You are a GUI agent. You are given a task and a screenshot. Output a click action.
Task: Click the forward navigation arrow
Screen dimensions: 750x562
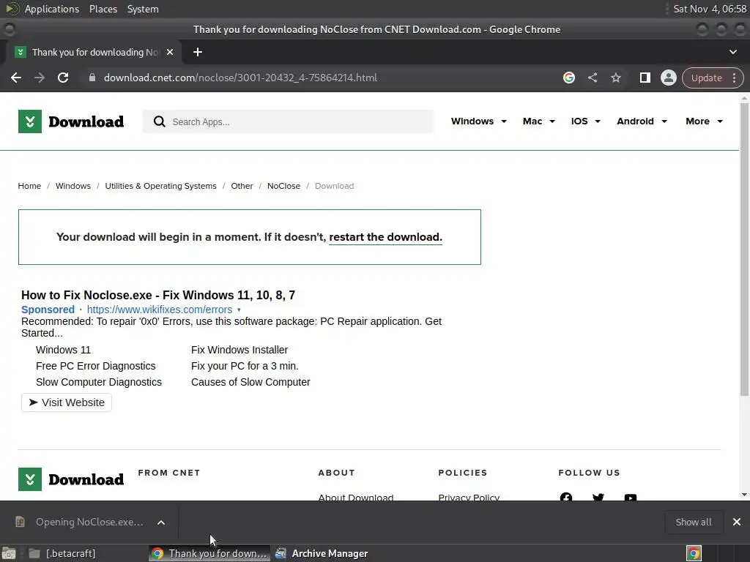pyautogui.click(x=40, y=78)
